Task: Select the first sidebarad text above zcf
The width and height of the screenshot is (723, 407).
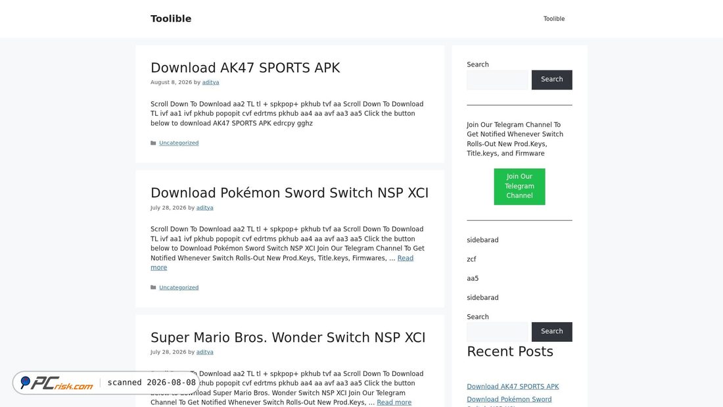Action: 482,240
